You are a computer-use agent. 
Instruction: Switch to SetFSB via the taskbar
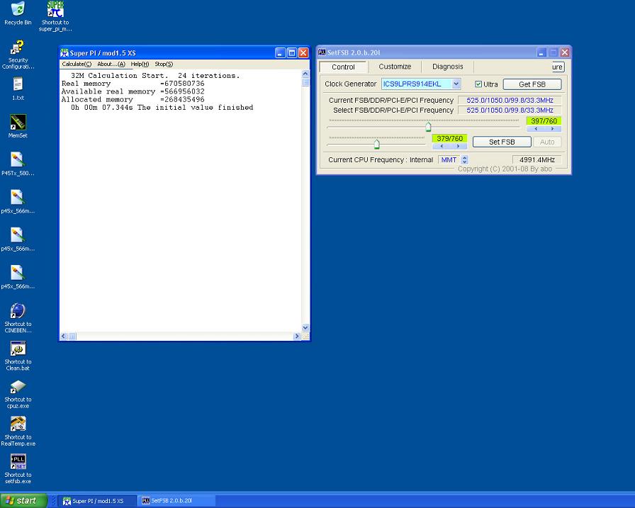(176, 501)
